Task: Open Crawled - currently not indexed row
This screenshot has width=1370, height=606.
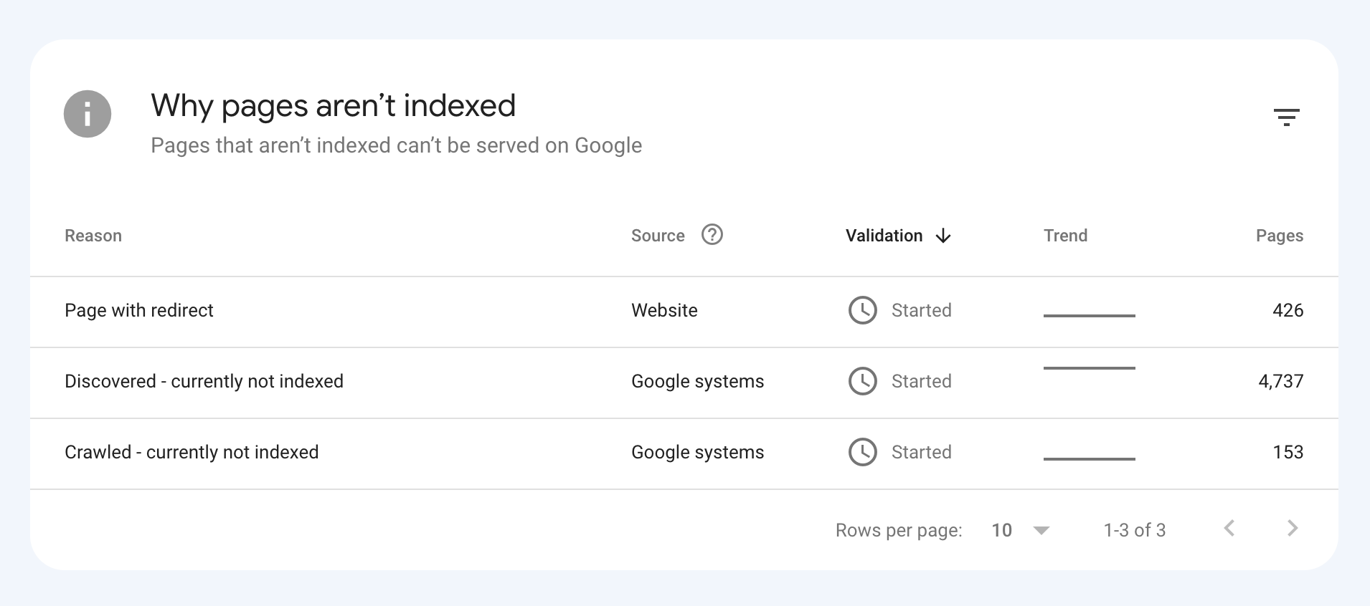Action: pyautogui.click(x=192, y=452)
